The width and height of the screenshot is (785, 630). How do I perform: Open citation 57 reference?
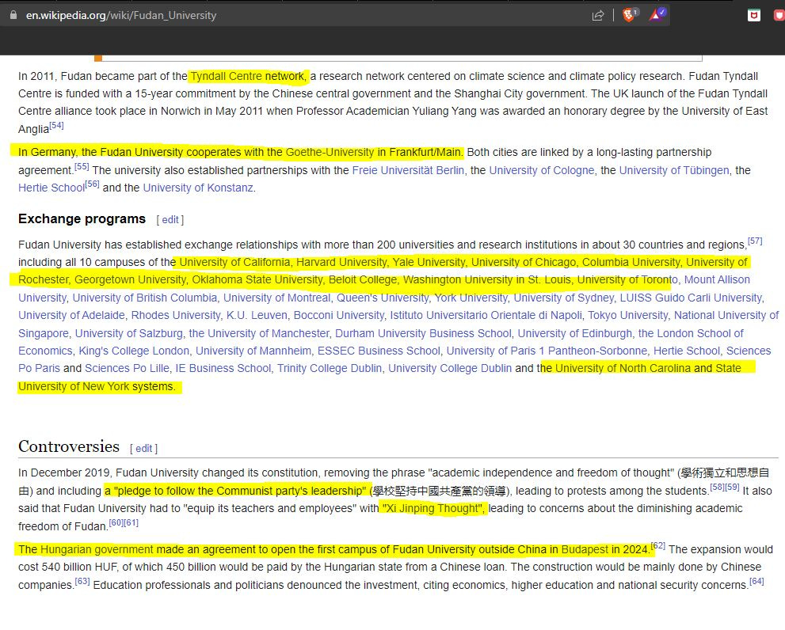[x=755, y=241]
